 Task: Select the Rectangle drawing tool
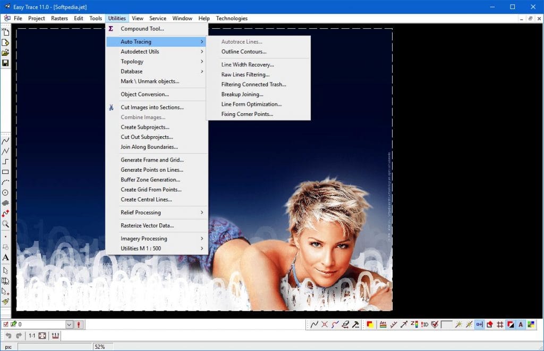pos(5,172)
